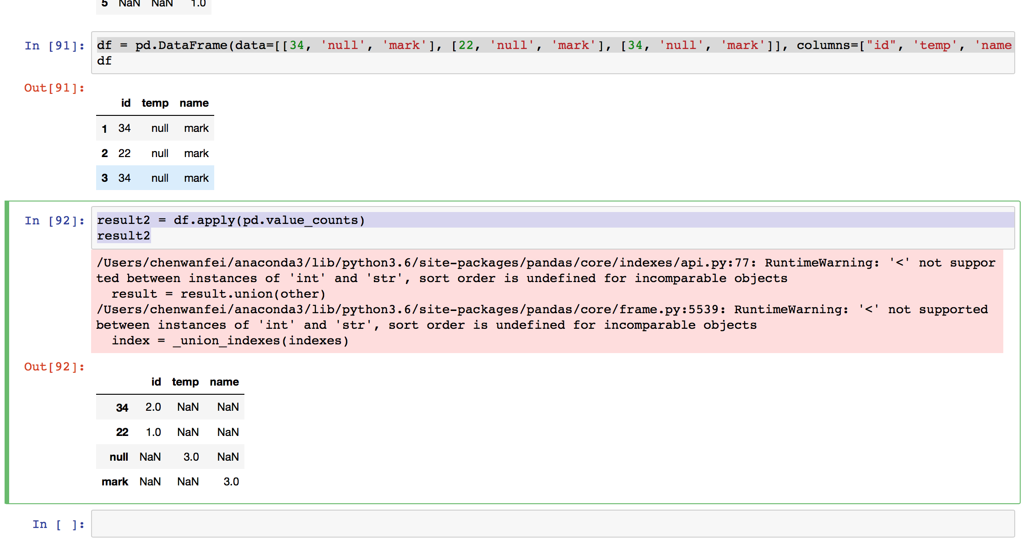
Task: Click id NaN in the null row of Out[92]
Action: pos(150,457)
